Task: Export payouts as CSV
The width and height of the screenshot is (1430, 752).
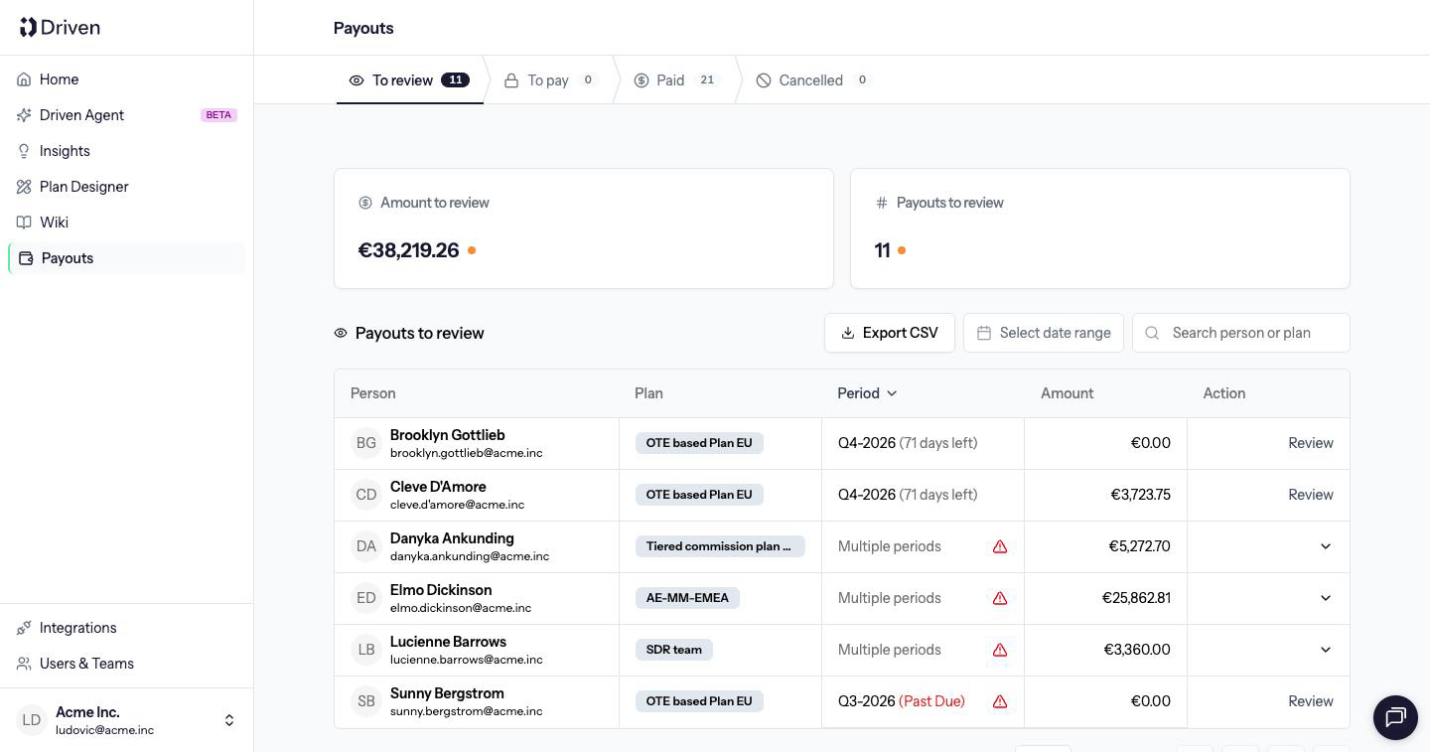Action: pos(889,333)
